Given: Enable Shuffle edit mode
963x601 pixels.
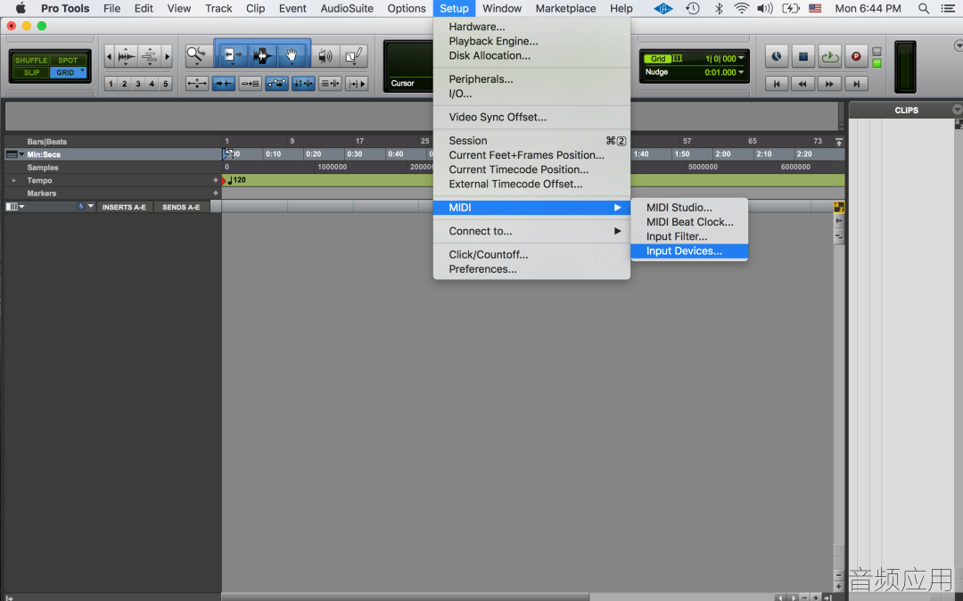Looking at the screenshot, I should pyautogui.click(x=30, y=60).
